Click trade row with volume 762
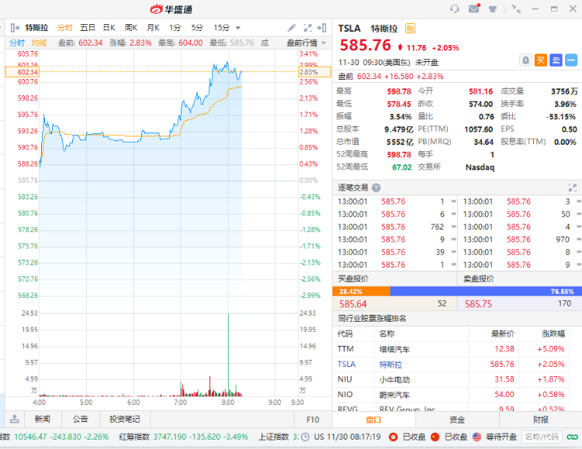This screenshot has height=449, width=582. point(396,226)
